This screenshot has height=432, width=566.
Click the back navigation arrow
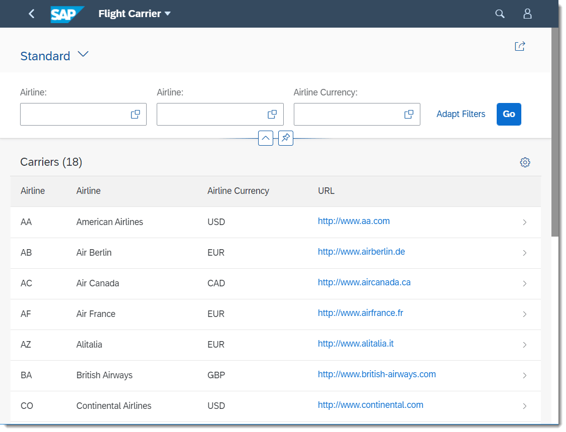31,14
